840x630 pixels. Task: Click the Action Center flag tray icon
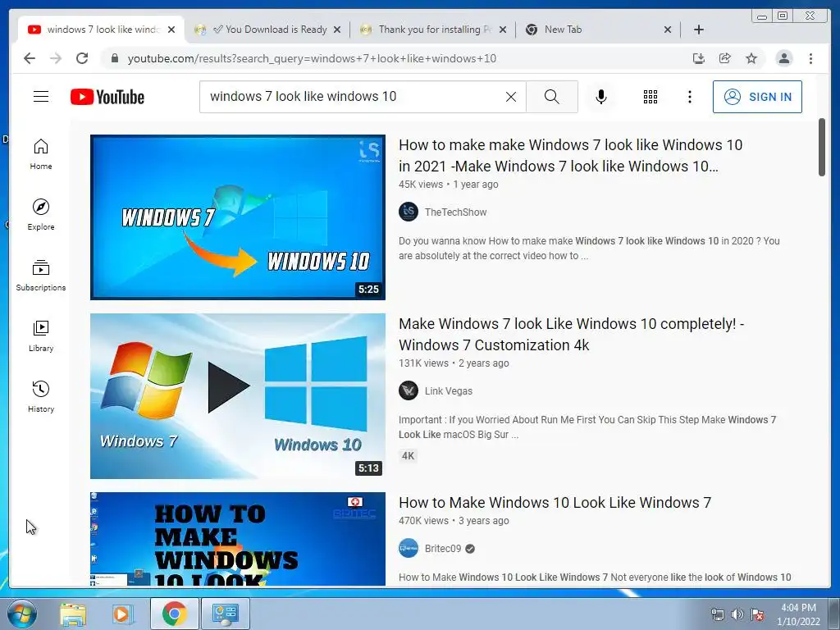tap(757, 614)
